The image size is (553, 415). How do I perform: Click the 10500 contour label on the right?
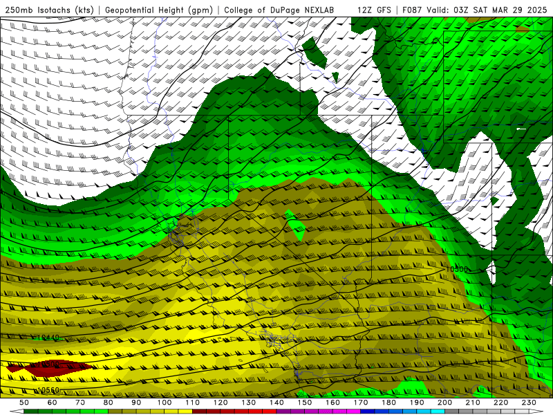[457, 269]
